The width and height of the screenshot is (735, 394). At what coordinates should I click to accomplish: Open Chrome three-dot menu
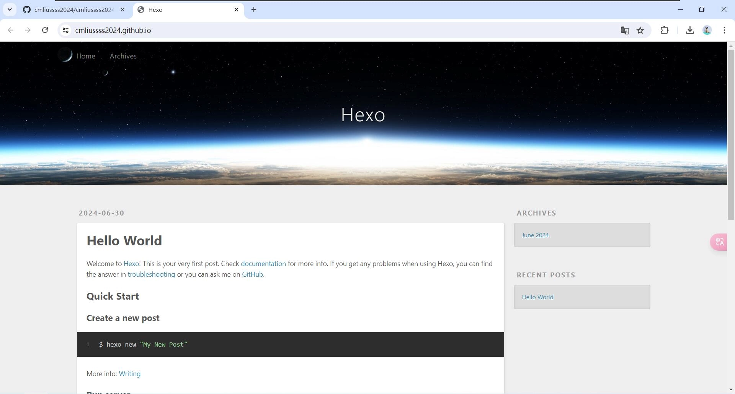[724, 30]
